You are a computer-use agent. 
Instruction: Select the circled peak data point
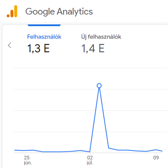[99, 86]
